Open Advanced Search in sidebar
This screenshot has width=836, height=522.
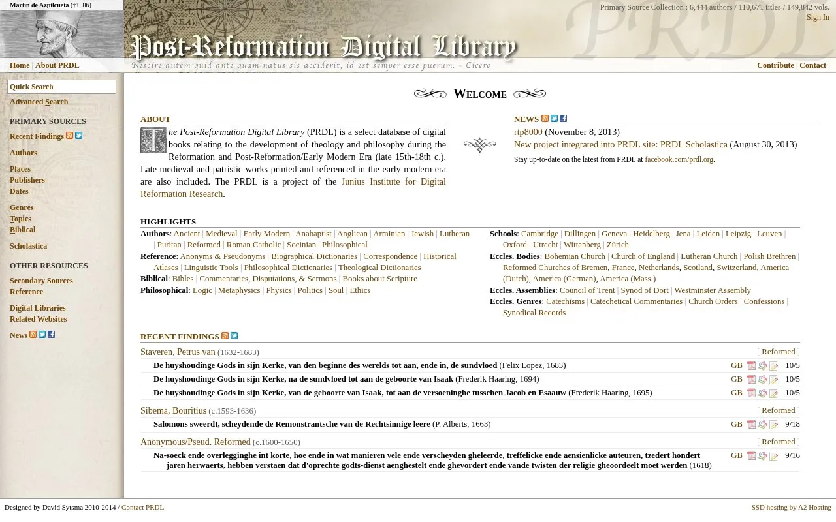coord(39,102)
